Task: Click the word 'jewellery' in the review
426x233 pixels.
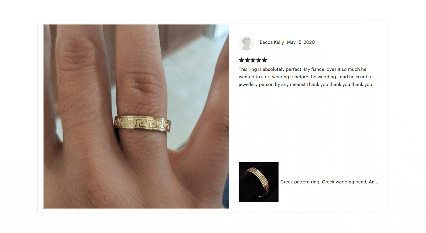Action: (x=249, y=84)
